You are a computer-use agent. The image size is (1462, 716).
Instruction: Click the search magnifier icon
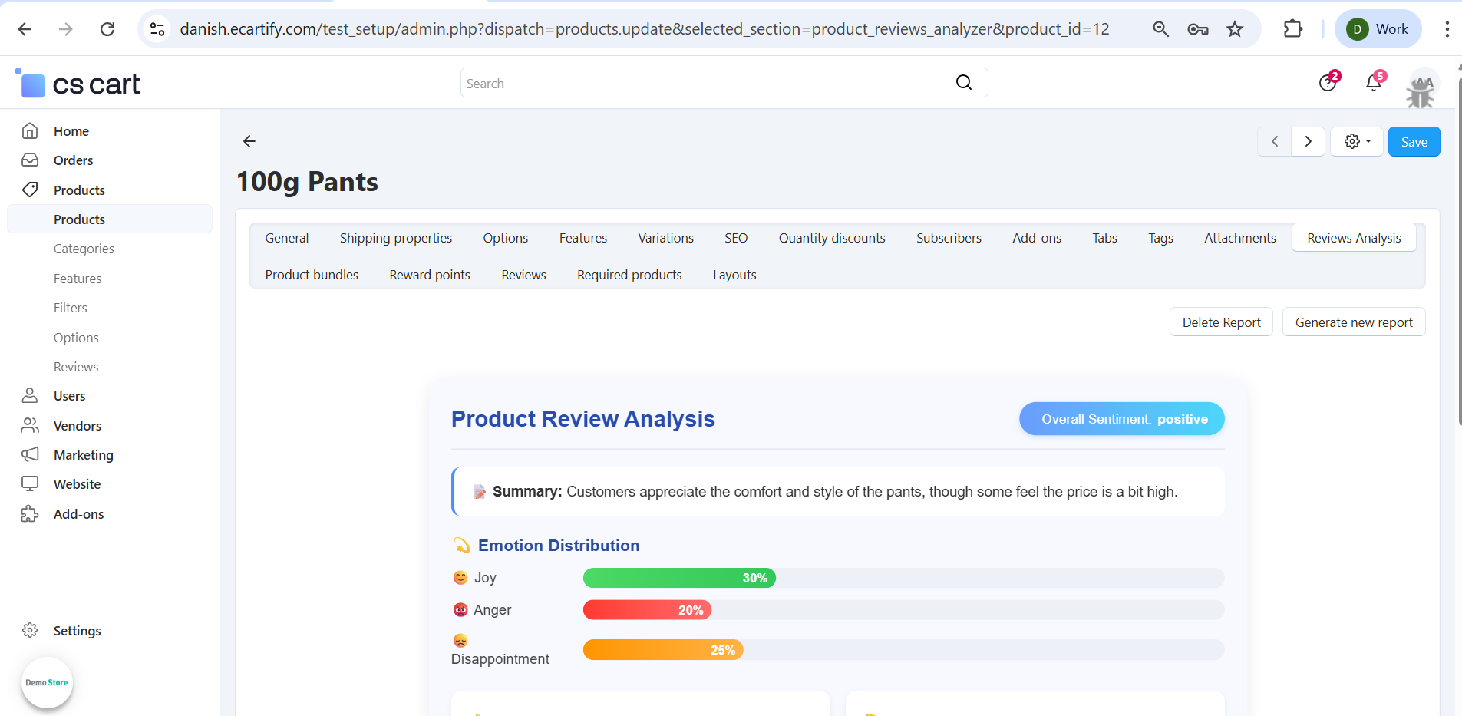point(963,83)
